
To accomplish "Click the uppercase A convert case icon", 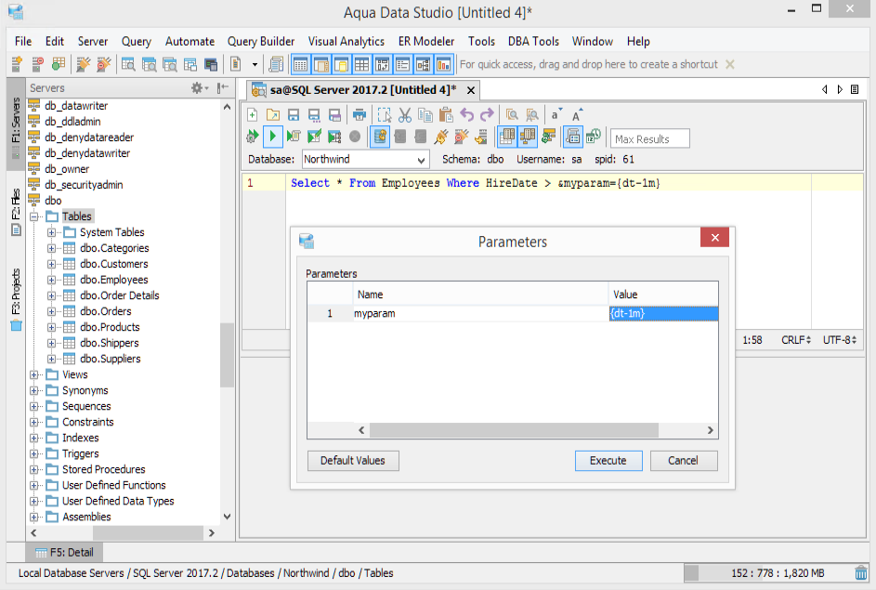I will pyautogui.click(x=577, y=115).
